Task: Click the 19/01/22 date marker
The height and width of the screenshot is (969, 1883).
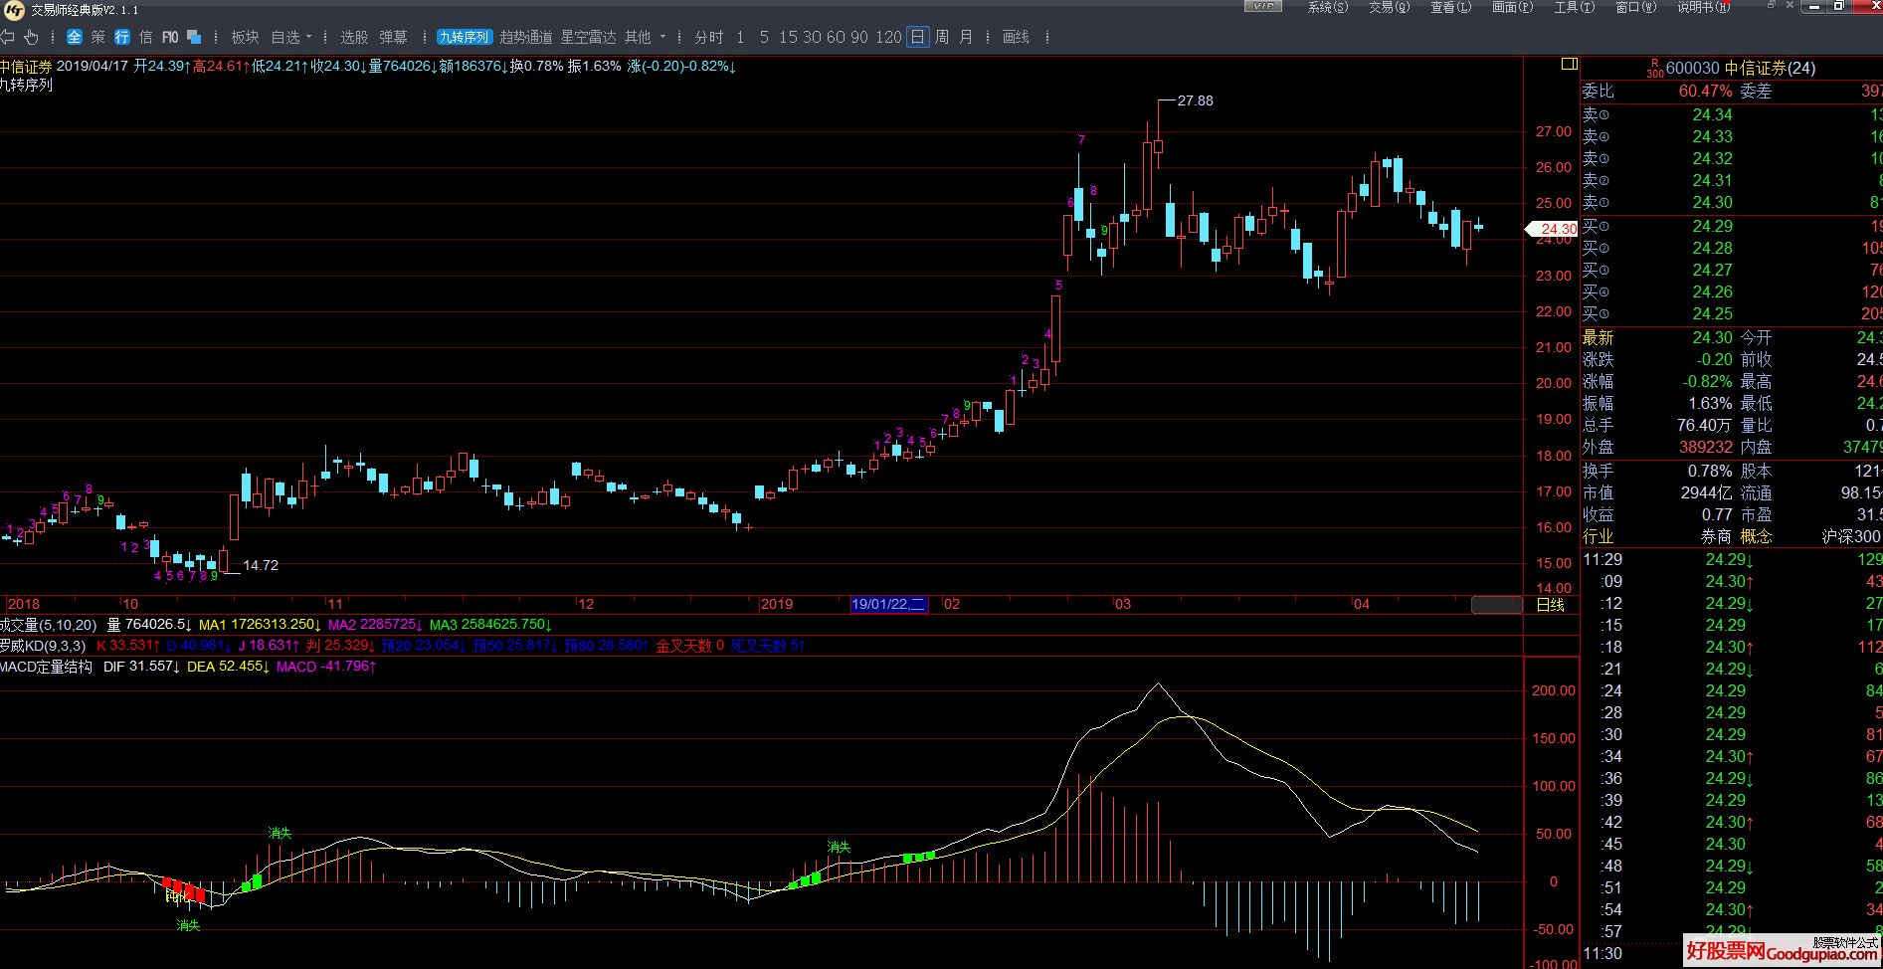Action: coord(889,604)
